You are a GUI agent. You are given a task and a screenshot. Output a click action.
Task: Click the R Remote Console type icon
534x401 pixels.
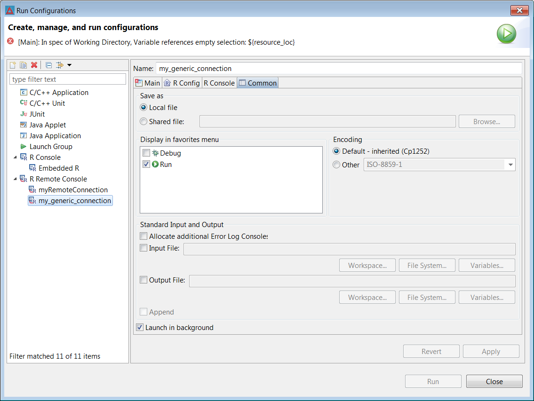click(24, 179)
